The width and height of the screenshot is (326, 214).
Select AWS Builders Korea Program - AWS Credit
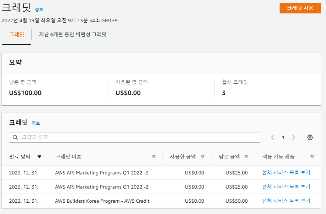coord(102,201)
